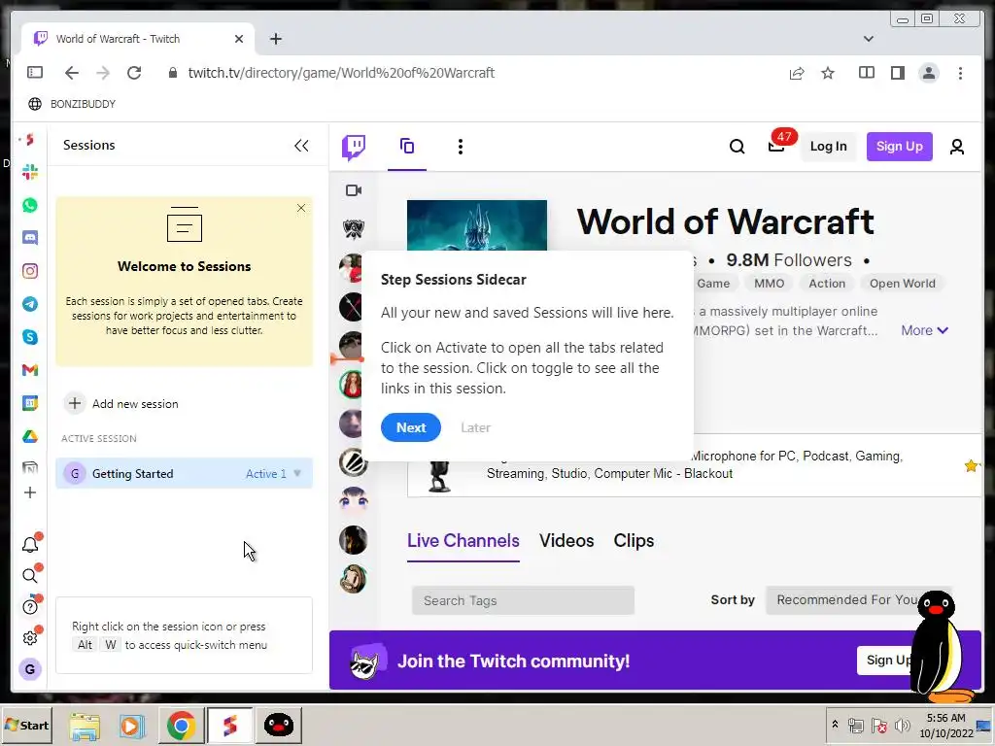Open Notion from the app sidebar
This screenshot has height=746, width=995.
pos(30,468)
